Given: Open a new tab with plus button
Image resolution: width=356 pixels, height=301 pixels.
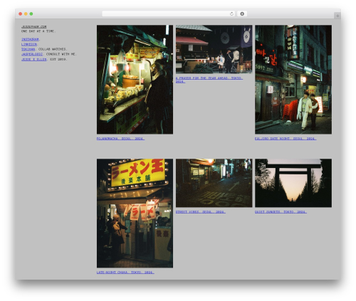Looking at the screenshot, I should point(337,16).
